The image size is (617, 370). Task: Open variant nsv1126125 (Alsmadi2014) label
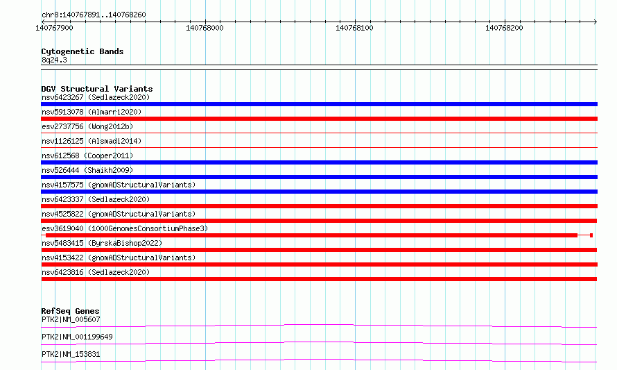pos(92,141)
